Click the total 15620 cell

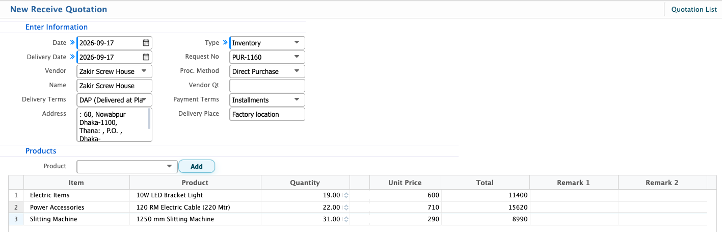point(485,208)
